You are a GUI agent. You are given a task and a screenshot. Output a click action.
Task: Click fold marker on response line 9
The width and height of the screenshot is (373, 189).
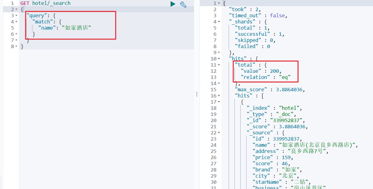tap(219, 52)
